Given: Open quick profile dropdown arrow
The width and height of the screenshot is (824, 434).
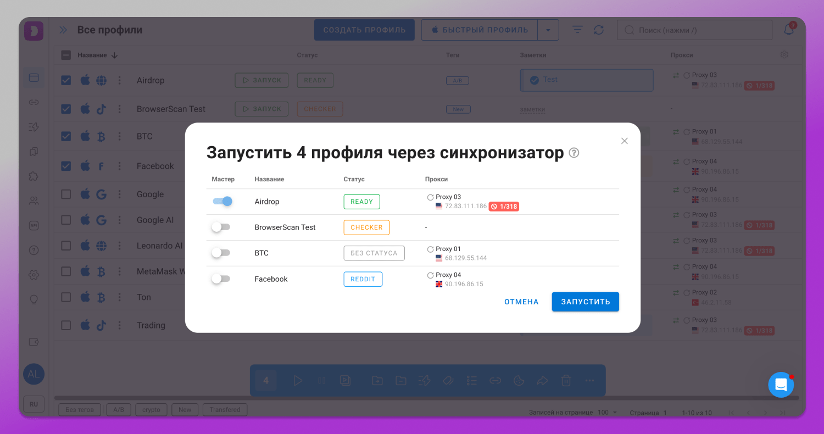Looking at the screenshot, I should tap(548, 30).
